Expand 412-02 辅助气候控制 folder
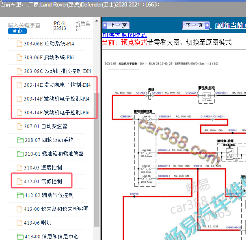The width and height of the screenshot is (246, 240). pyautogui.click(x=49, y=195)
